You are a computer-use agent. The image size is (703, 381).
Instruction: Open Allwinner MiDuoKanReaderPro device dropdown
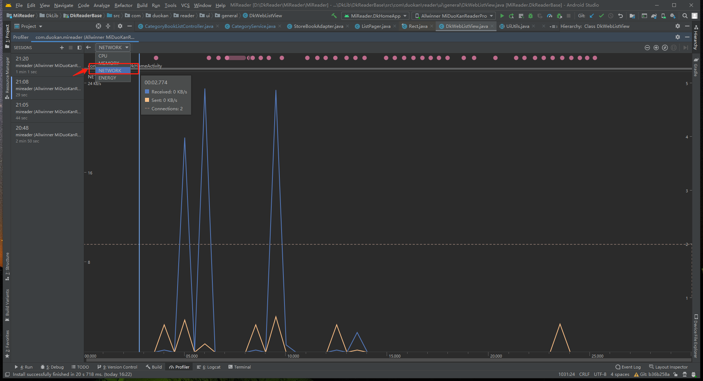pyautogui.click(x=454, y=16)
